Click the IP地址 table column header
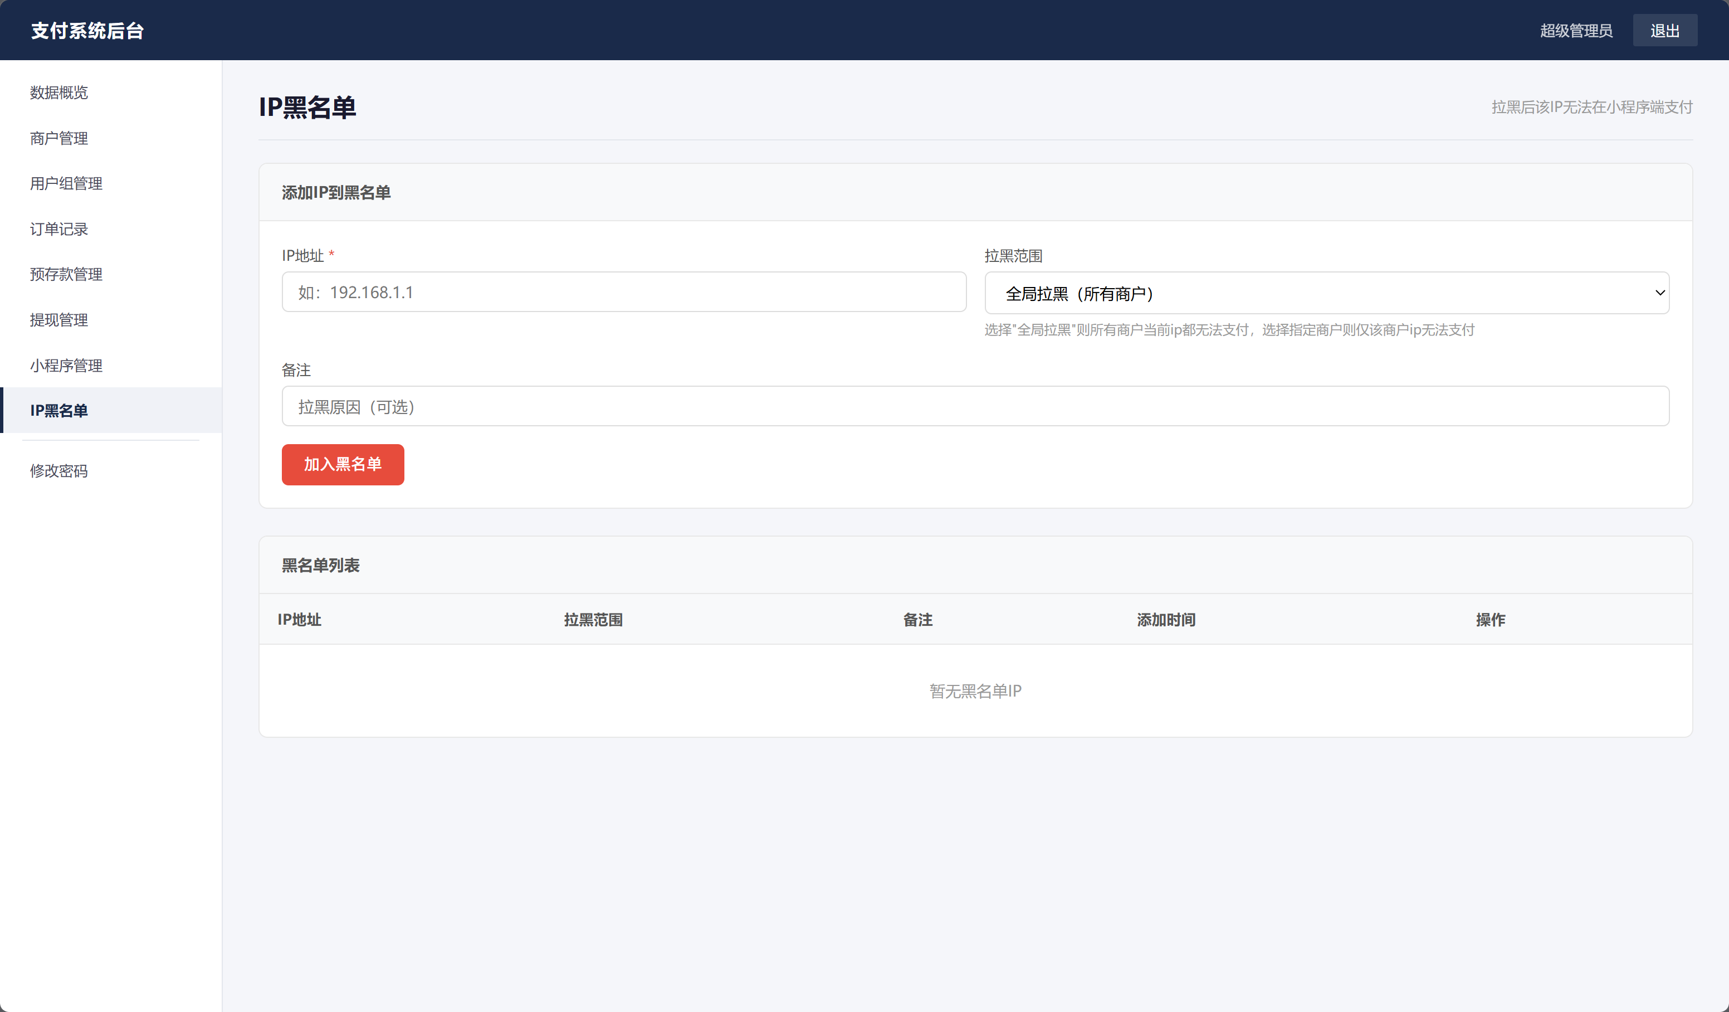 (299, 620)
